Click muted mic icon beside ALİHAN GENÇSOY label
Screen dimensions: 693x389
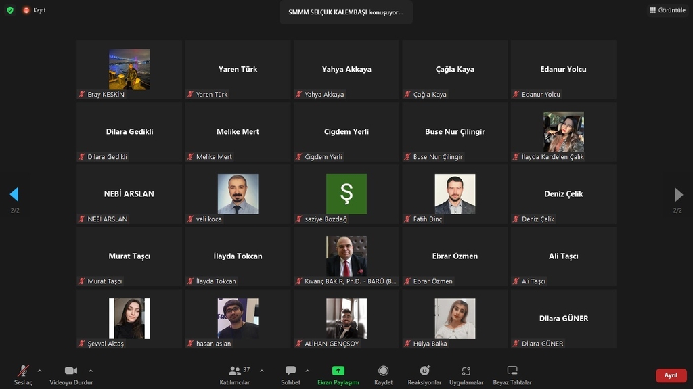point(299,344)
